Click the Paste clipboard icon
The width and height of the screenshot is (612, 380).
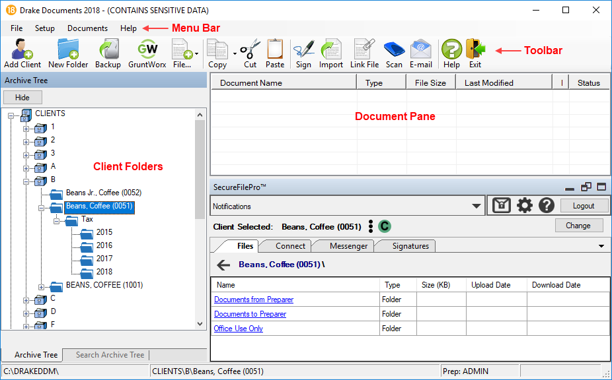pyautogui.click(x=275, y=54)
